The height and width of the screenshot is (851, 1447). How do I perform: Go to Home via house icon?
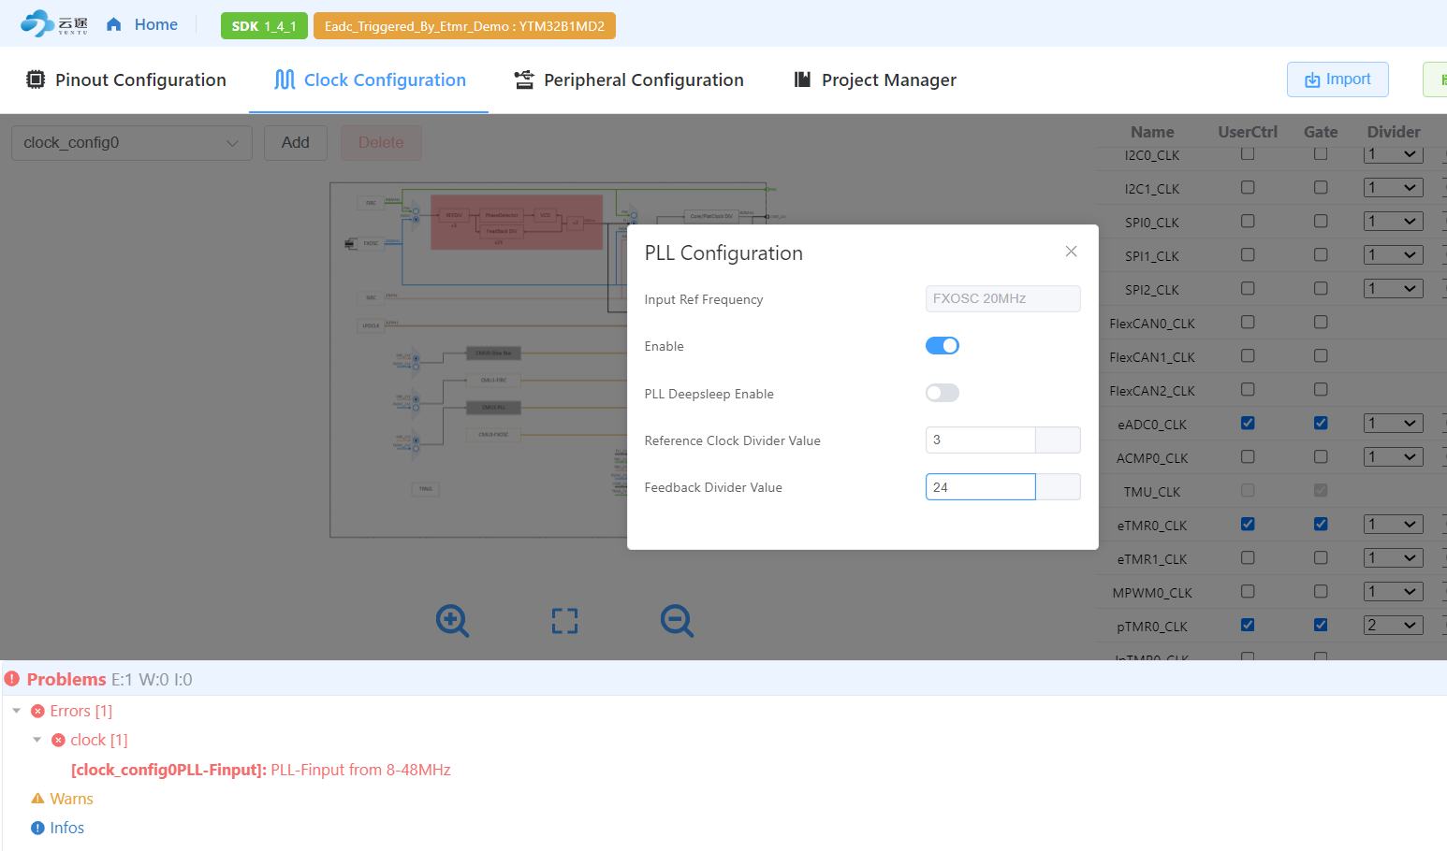[x=114, y=24]
